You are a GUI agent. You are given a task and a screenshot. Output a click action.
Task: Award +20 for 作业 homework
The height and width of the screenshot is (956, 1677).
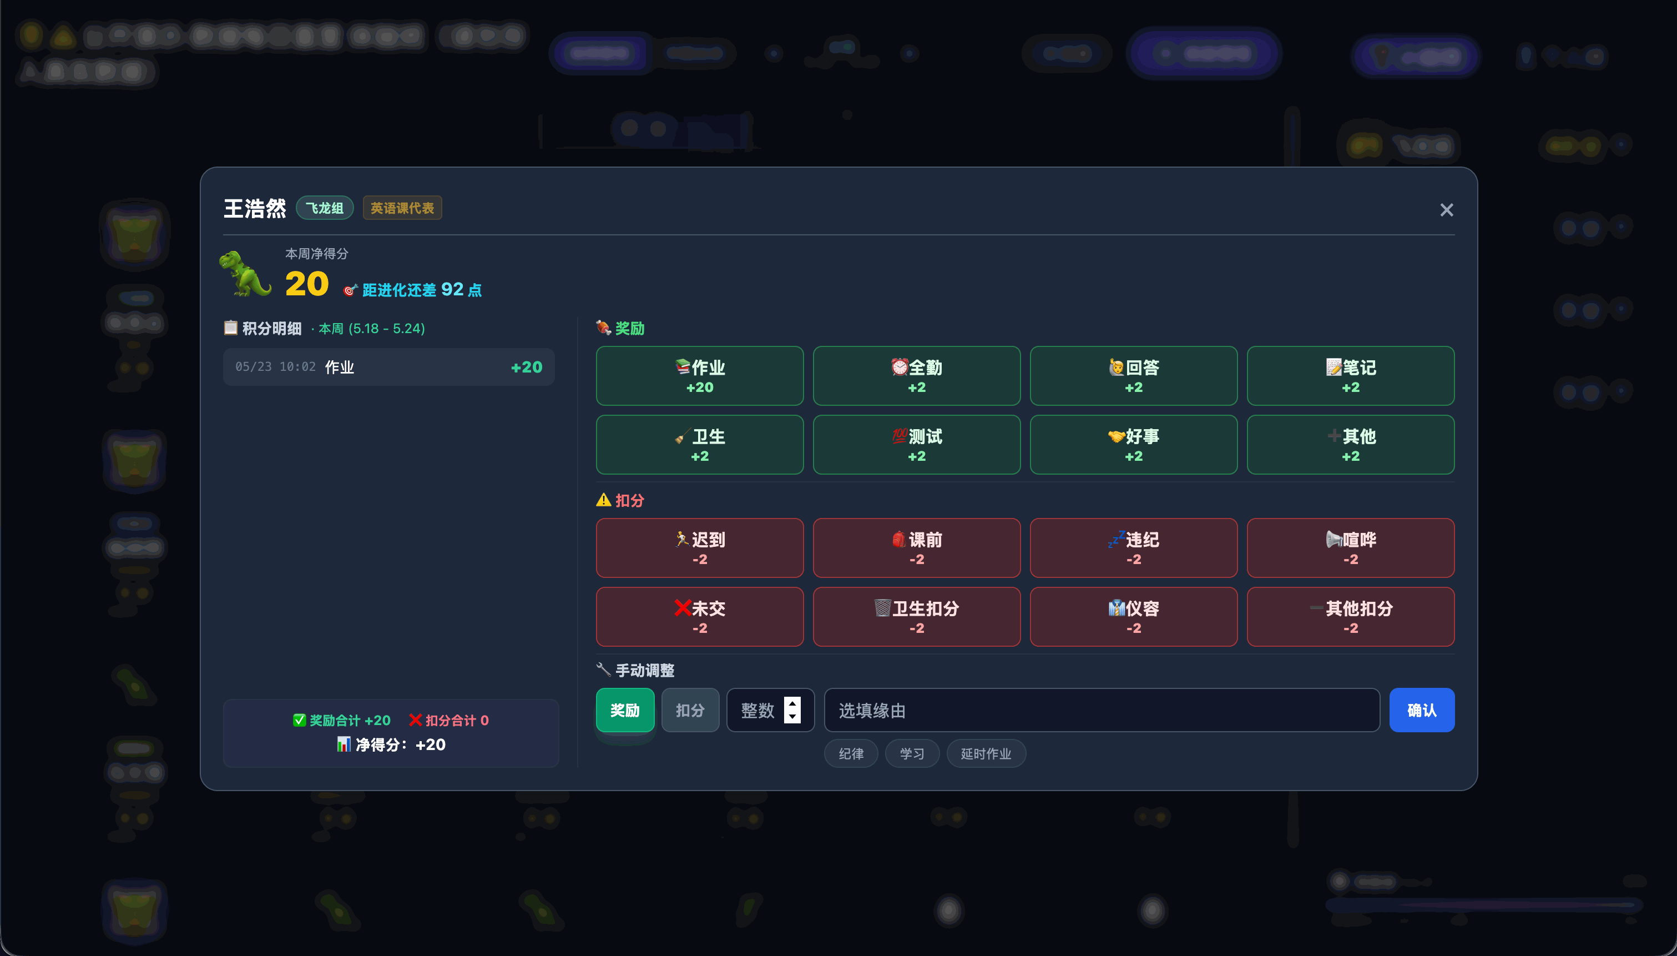[x=699, y=375]
